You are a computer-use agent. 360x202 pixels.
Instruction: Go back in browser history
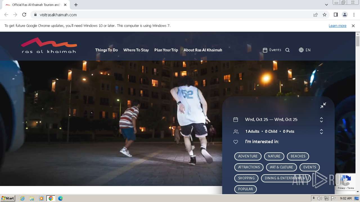click(6, 15)
